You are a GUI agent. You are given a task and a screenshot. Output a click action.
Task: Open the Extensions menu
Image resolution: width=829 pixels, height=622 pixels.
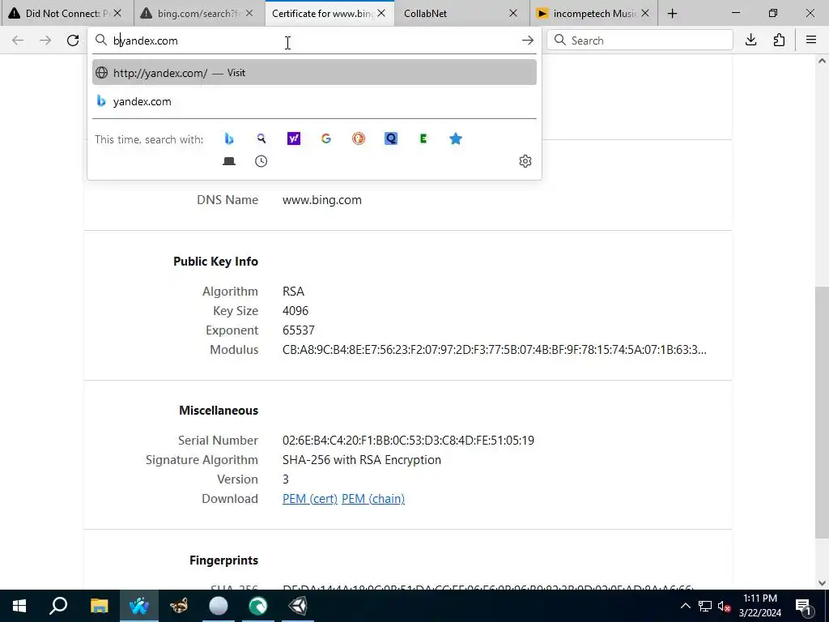coord(779,40)
